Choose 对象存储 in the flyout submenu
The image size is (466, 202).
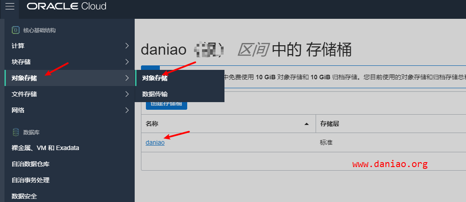[180, 78]
